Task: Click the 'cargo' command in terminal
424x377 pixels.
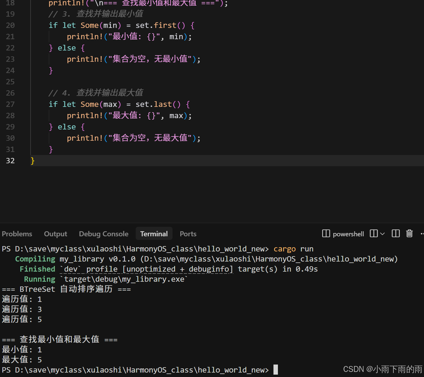Action: (285, 249)
